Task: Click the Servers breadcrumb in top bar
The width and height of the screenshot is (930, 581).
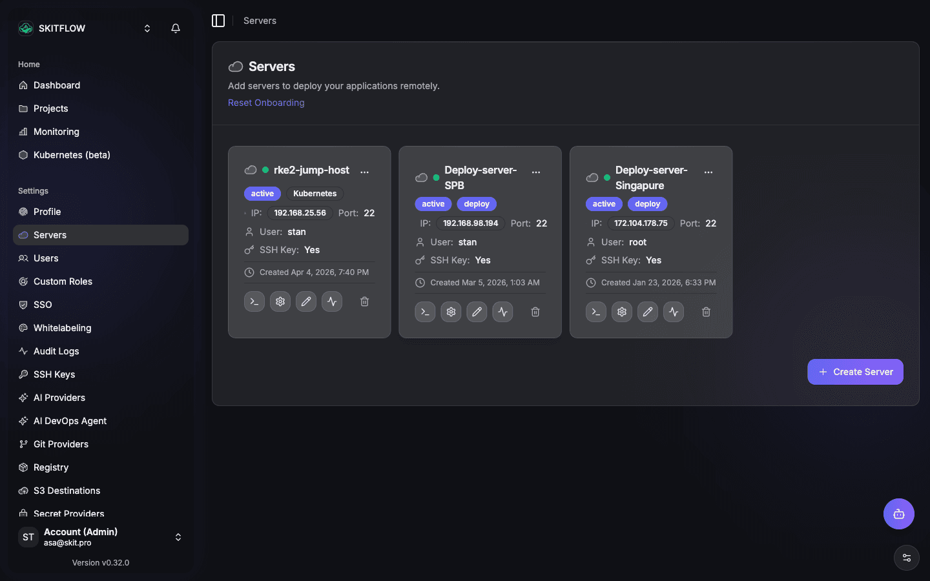Action: click(260, 21)
